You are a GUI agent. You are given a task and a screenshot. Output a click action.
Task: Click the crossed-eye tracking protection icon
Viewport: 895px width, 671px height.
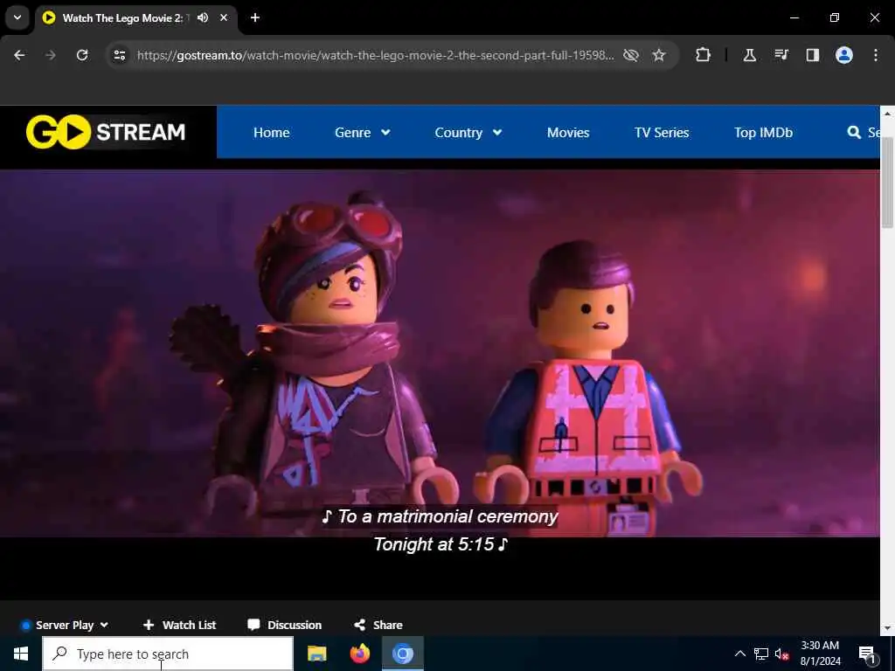[x=631, y=55]
